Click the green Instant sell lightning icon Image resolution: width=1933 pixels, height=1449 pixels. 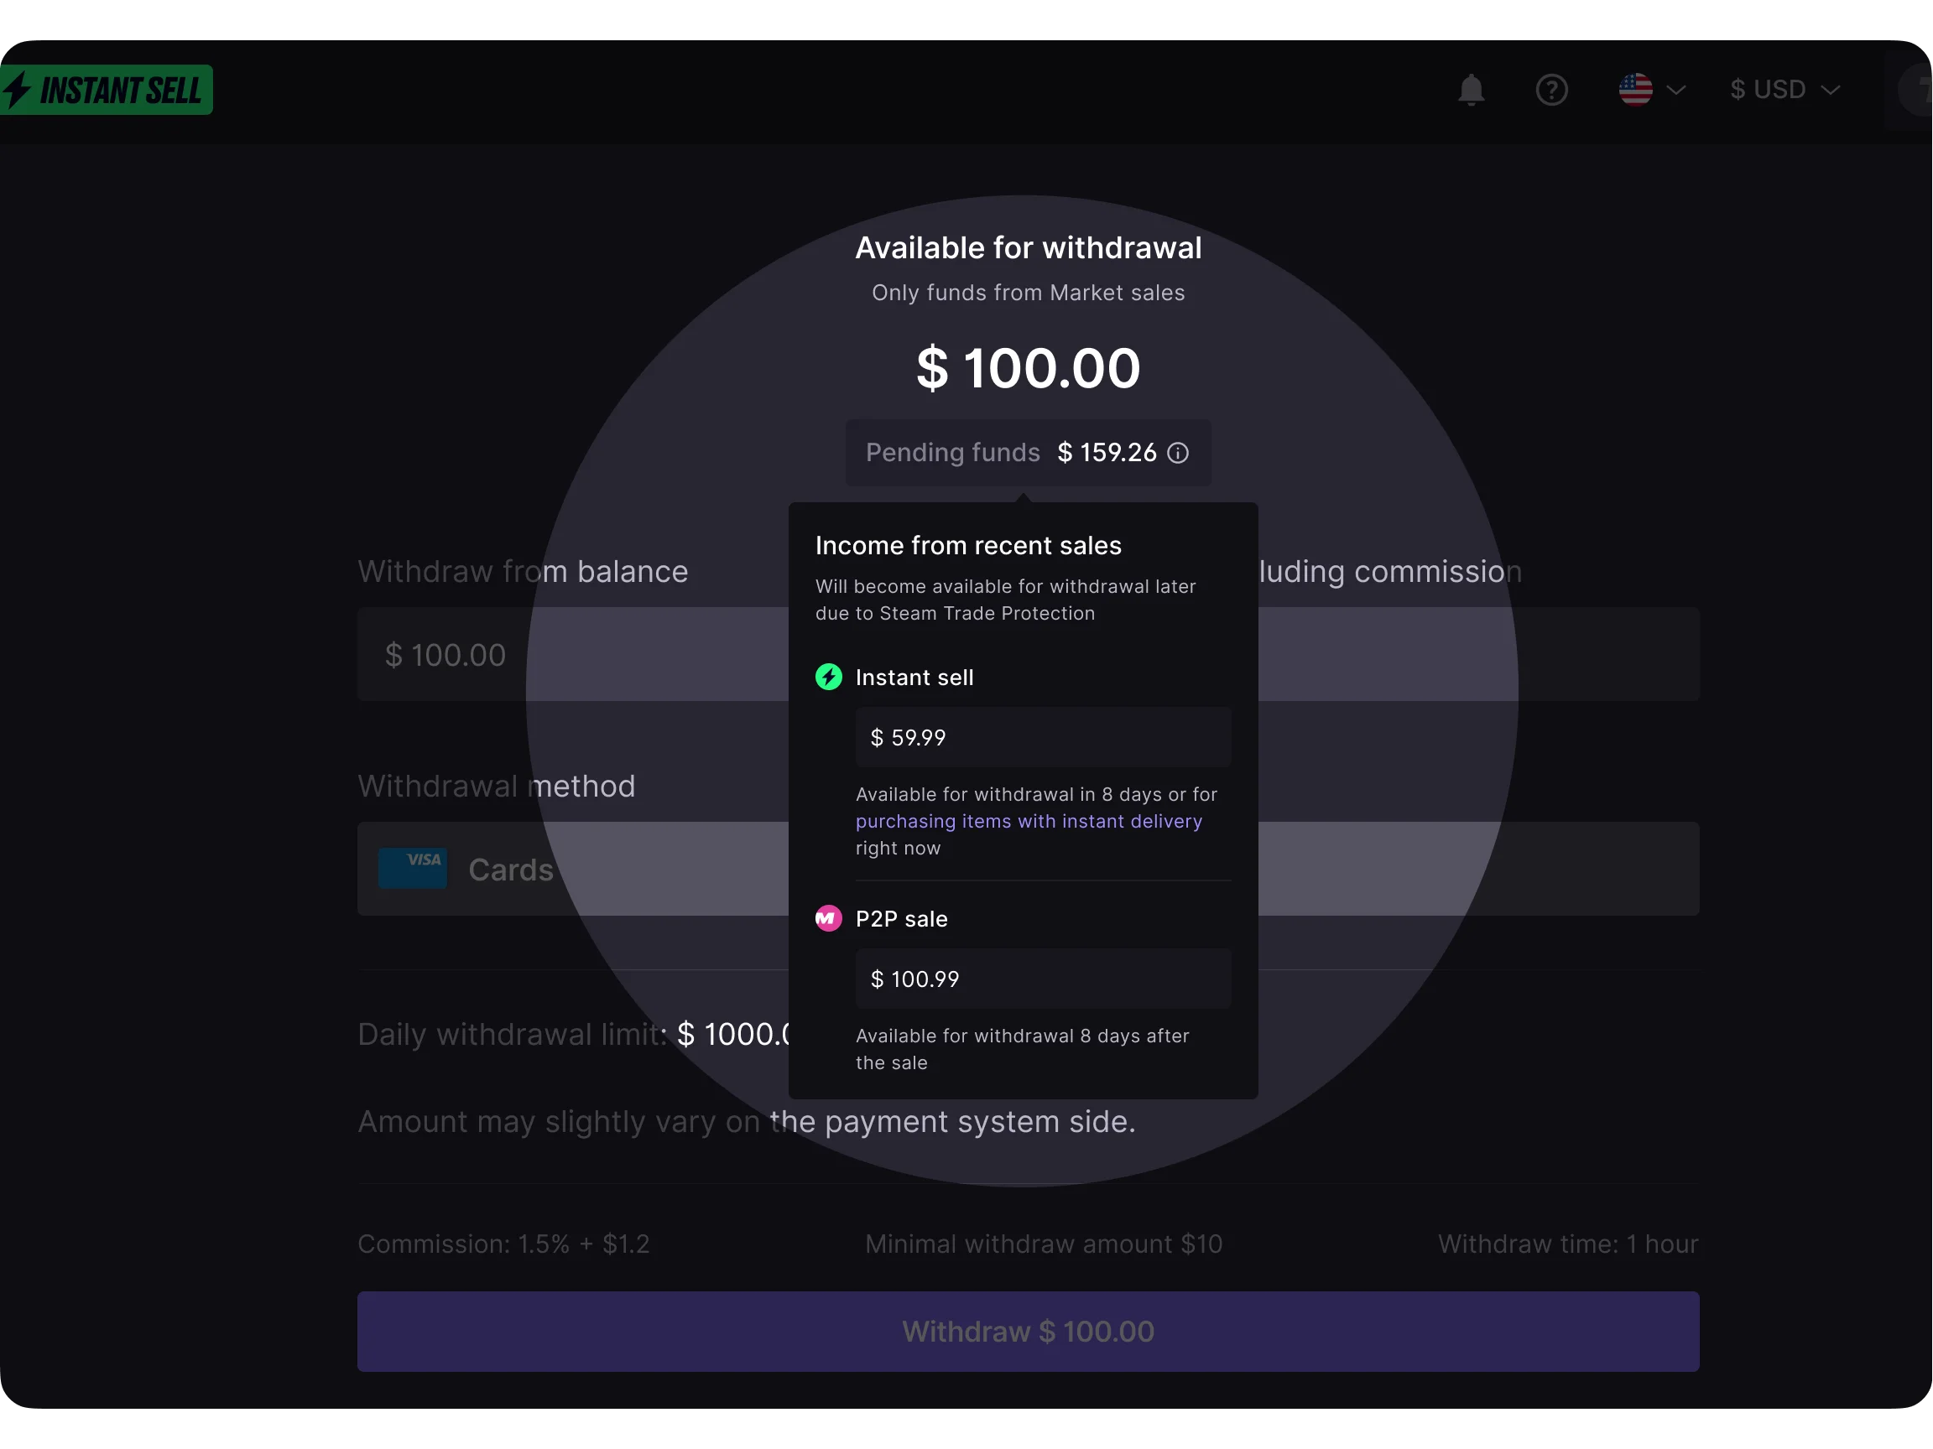pyautogui.click(x=828, y=676)
